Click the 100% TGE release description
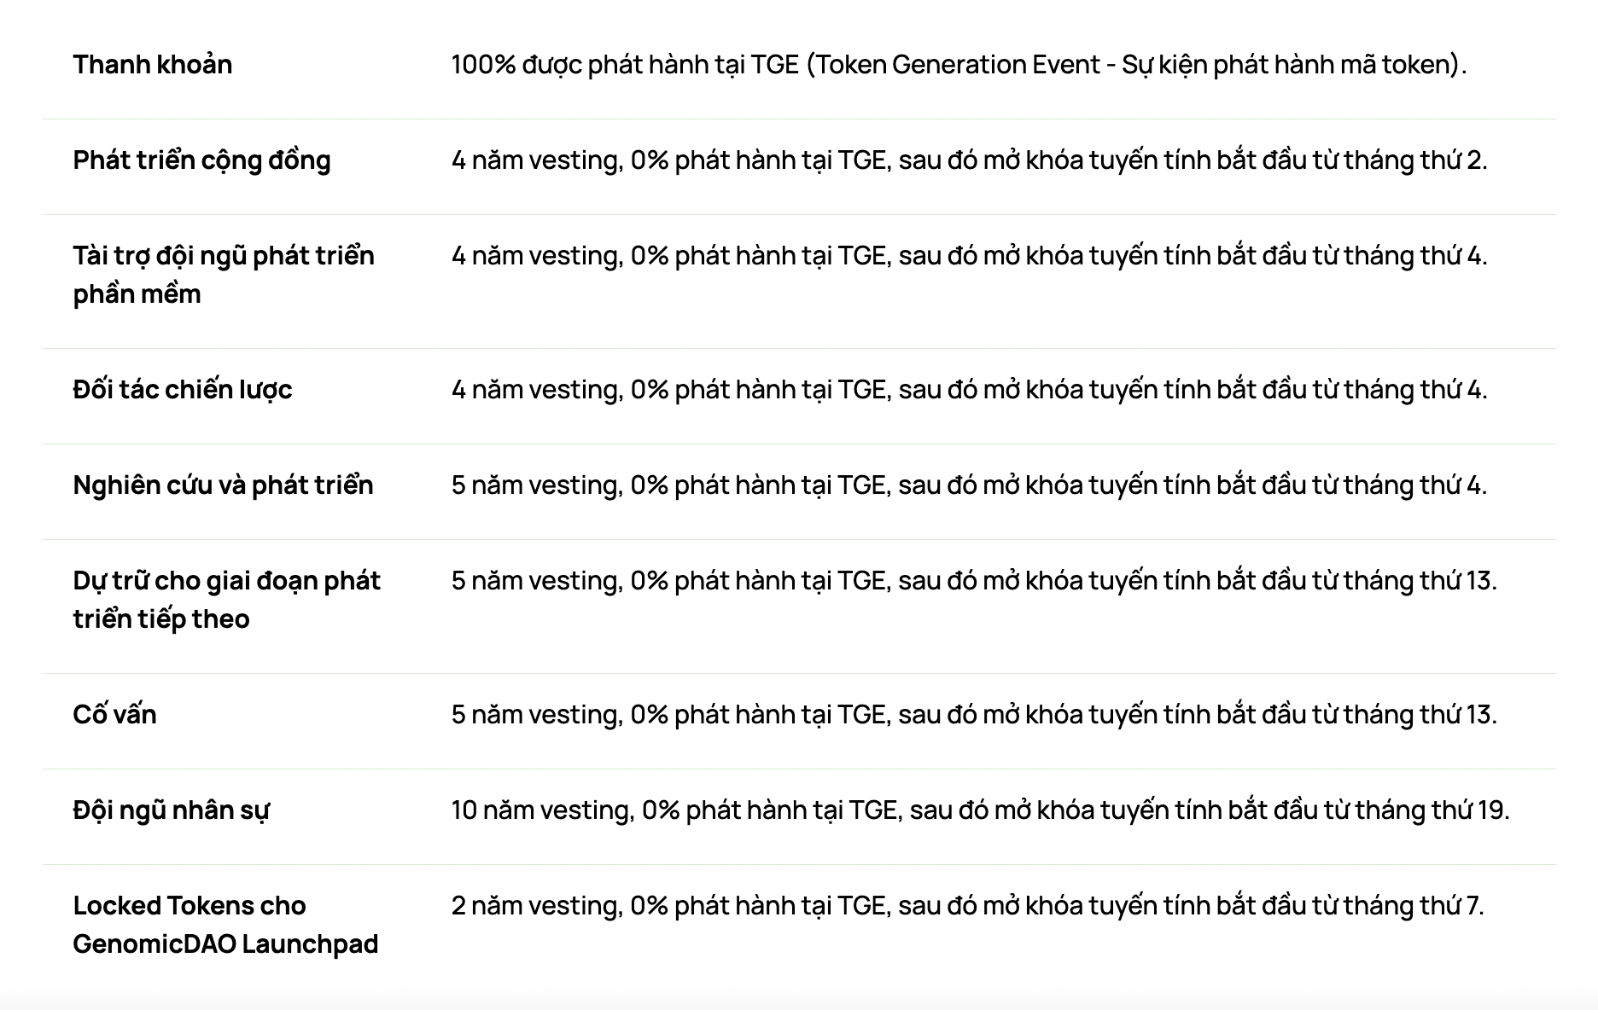This screenshot has width=1598, height=1010. [959, 65]
